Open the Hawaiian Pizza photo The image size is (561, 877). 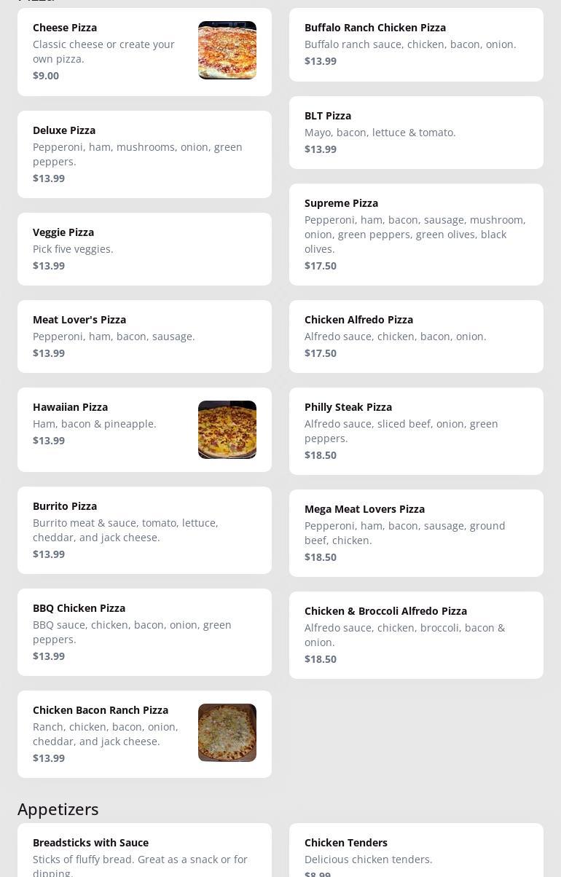(x=227, y=430)
